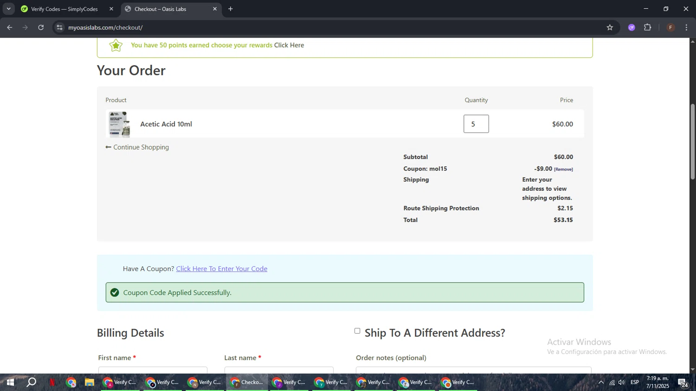Reload the checkout page
696x391 pixels.
click(x=41, y=27)
